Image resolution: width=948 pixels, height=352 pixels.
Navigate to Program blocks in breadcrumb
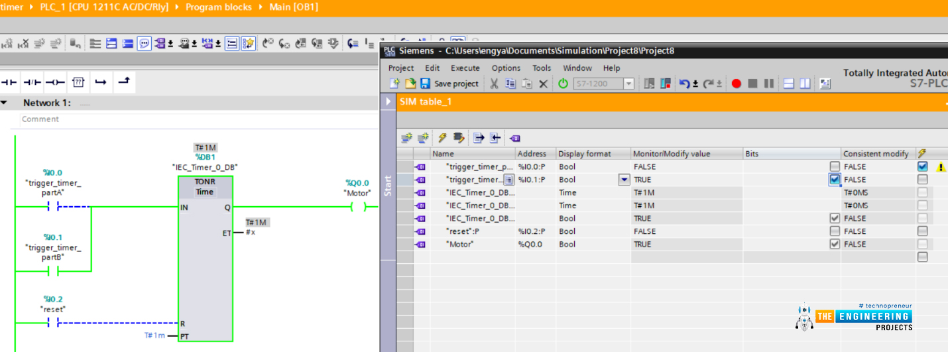[218, 7]
